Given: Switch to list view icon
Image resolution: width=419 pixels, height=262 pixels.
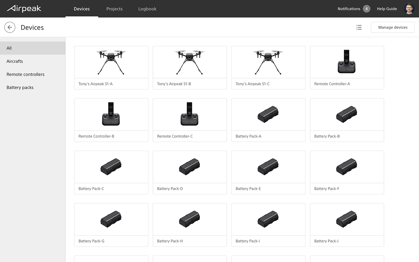Looking at the screenshot, I should tap(359, 27).
